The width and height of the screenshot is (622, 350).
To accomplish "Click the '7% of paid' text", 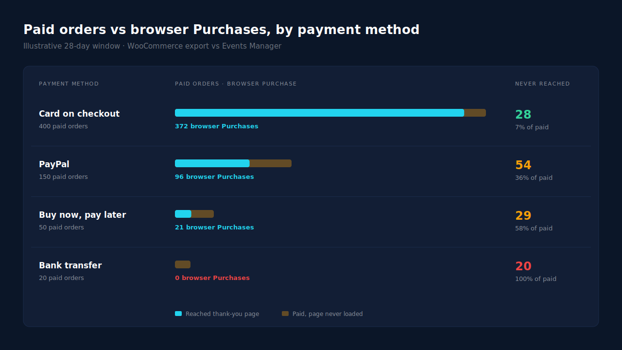I will click(x=532, y=127).
